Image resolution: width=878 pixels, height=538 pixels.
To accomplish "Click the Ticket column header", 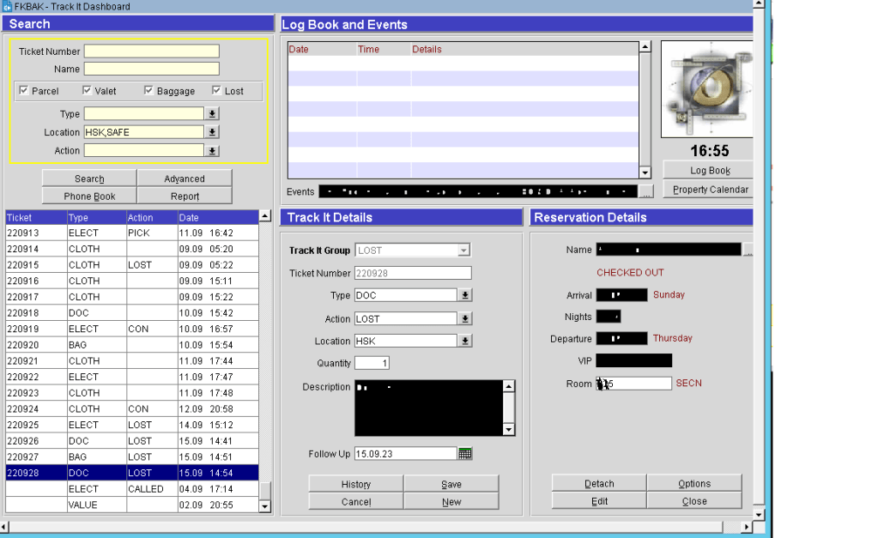I will click(36, 218).
